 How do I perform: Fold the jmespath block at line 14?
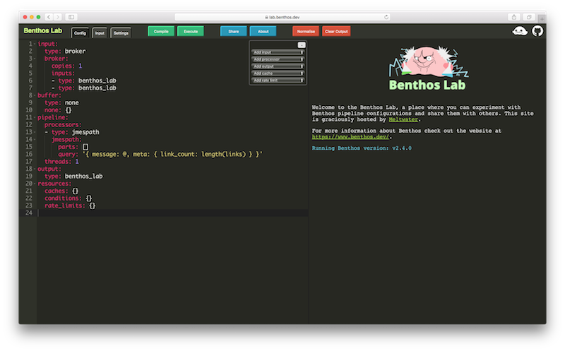(x=35, y=139)
